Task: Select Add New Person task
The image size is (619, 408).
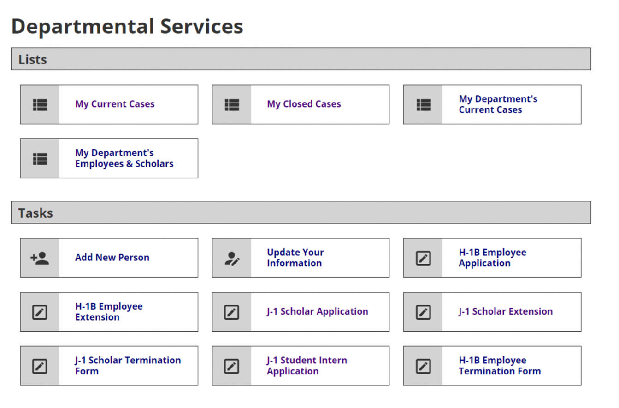Action: coord(112,258)
